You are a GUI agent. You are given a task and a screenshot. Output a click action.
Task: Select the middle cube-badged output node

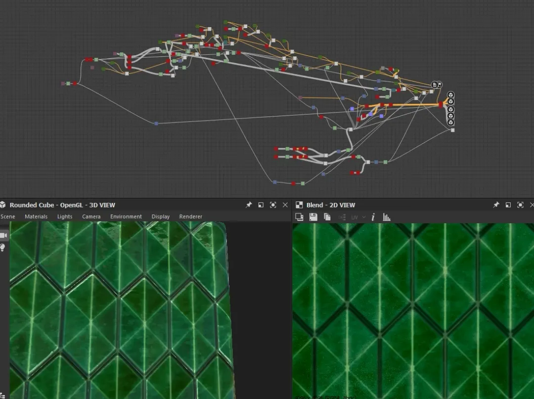pyautogui.click(x=450, y=109)
